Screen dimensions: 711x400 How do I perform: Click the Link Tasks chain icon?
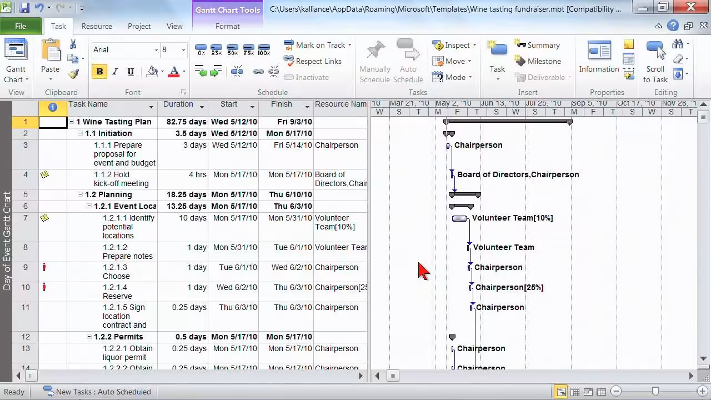pyautogui.click(x=258, y=71)
